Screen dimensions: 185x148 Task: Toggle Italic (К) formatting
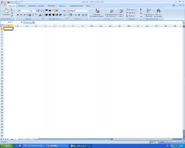(21, 15)
